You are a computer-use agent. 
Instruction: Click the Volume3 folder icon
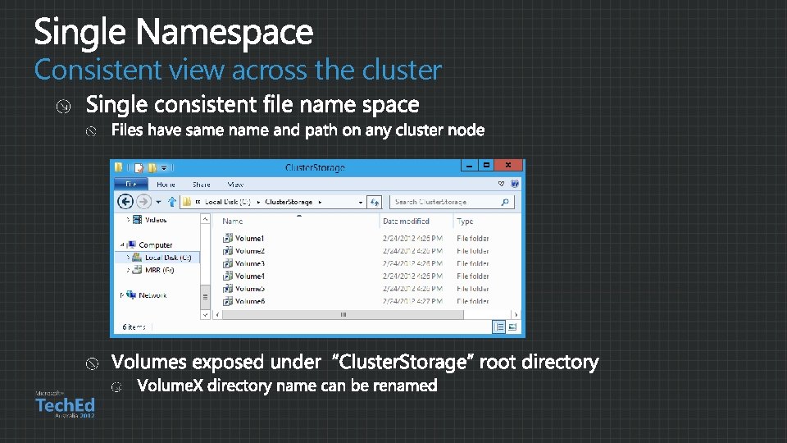click(x=228, y=263)
